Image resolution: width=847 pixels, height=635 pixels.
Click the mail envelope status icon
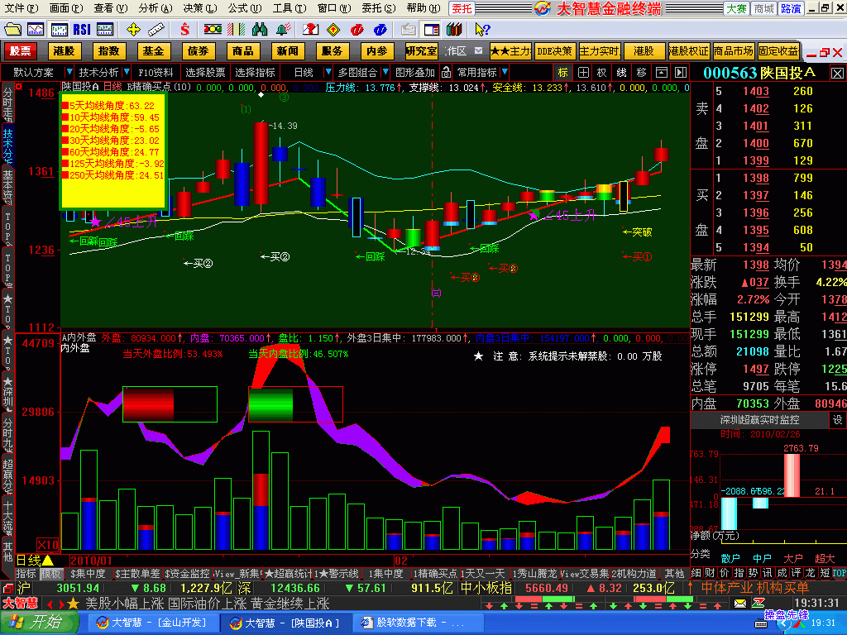point(740,603)
